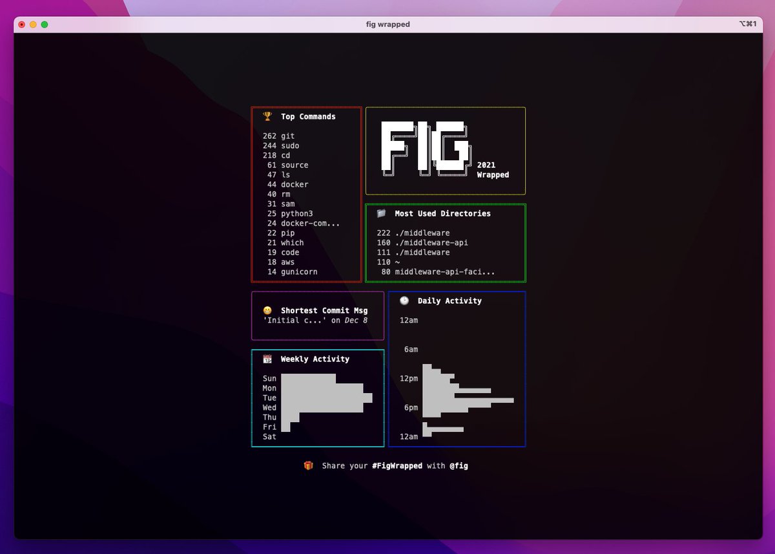Select the '222 ./middleware' directory row
Image resolution: width=775 pixels, height=554 pixels.
pos(413,233)
